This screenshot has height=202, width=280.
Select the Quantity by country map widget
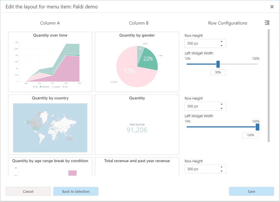(50, 124)
